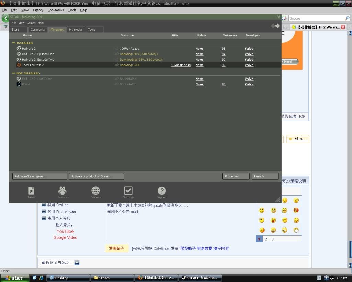Image resolution: width=352 pixels, height=282 pixels.
Task: Open the 新帖 dropdown button
Action: coord(298,139)
